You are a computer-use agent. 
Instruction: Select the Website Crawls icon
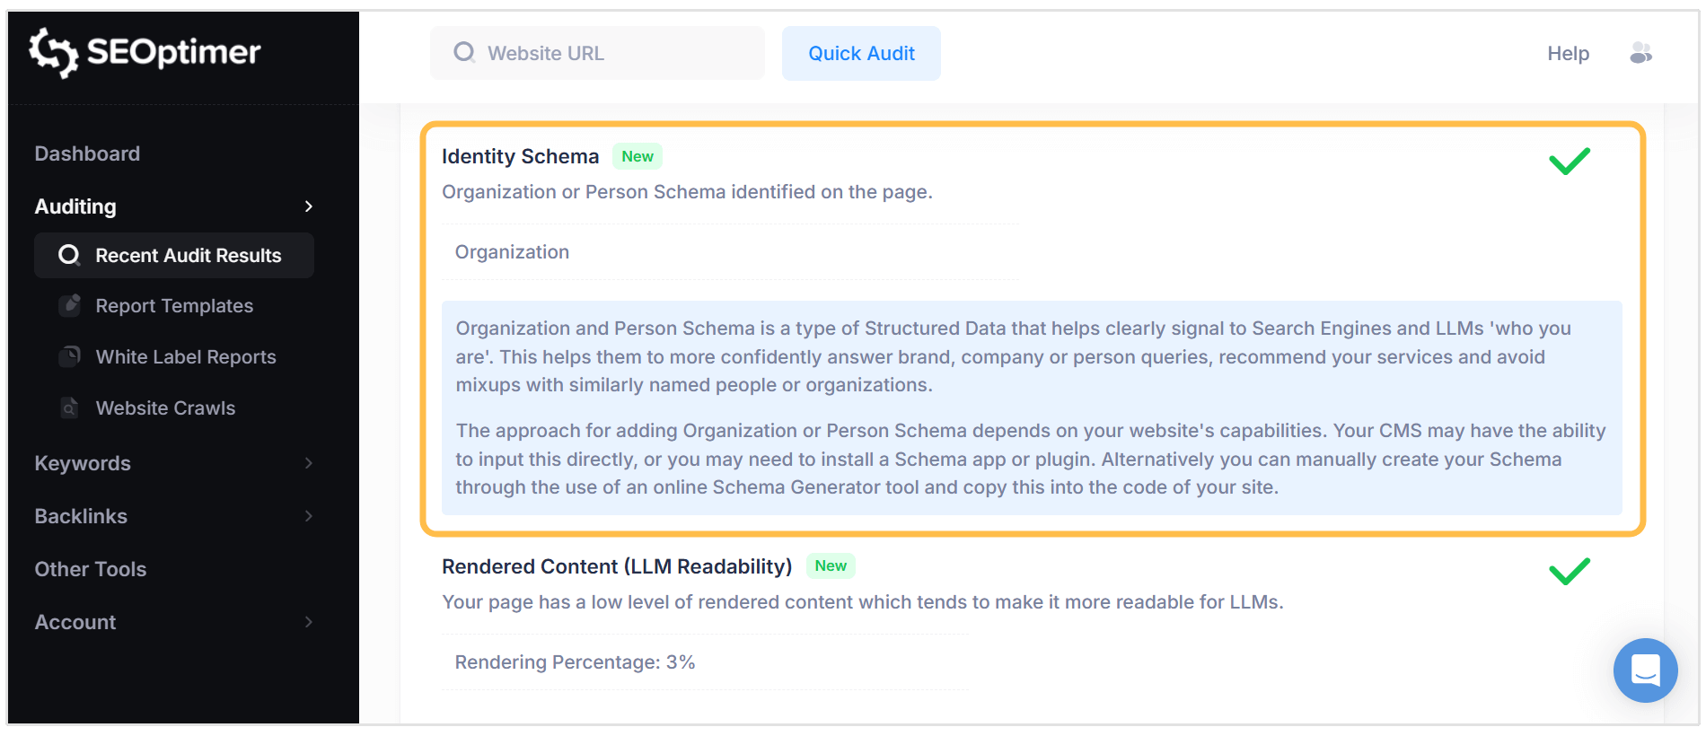click(x=70, y=407)
